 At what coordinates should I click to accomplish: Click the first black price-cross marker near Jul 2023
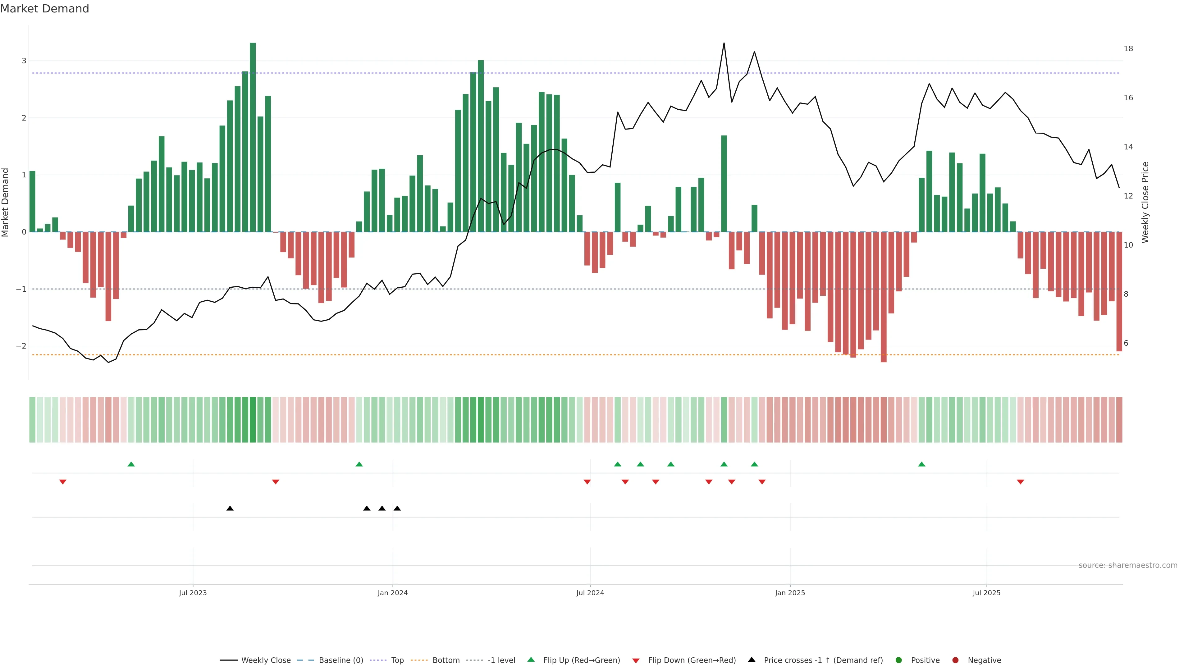[230, 509]
